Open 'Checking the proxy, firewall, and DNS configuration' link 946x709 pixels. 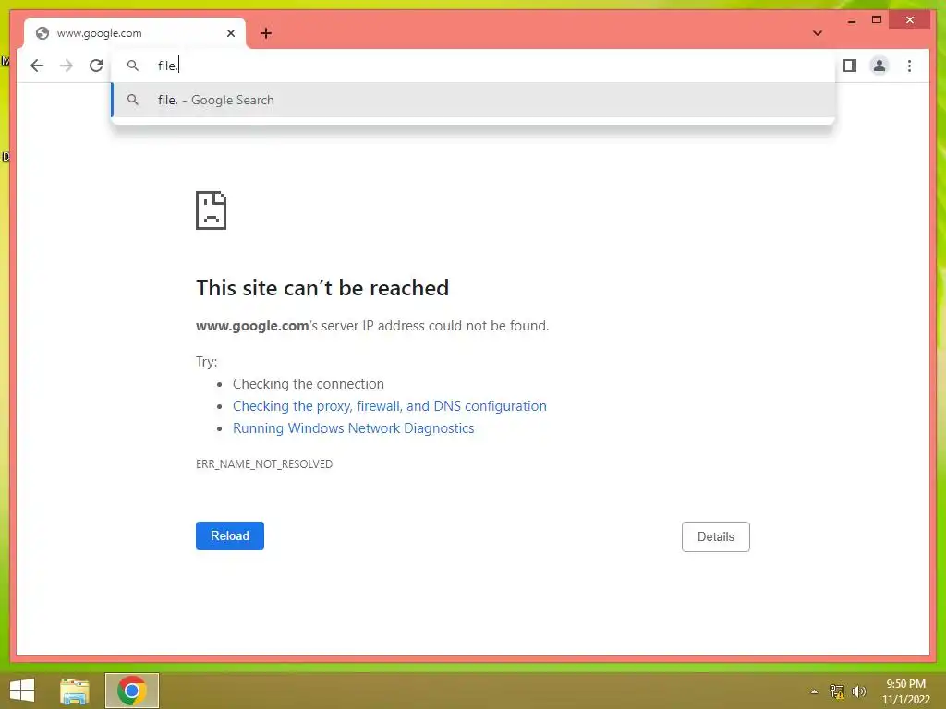pos(390,406)
